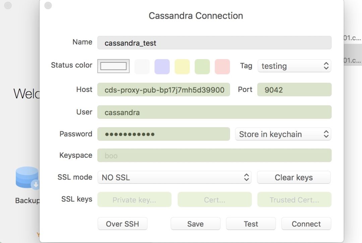
Task: Click into the Host field
Action: [x=164, y=90]
